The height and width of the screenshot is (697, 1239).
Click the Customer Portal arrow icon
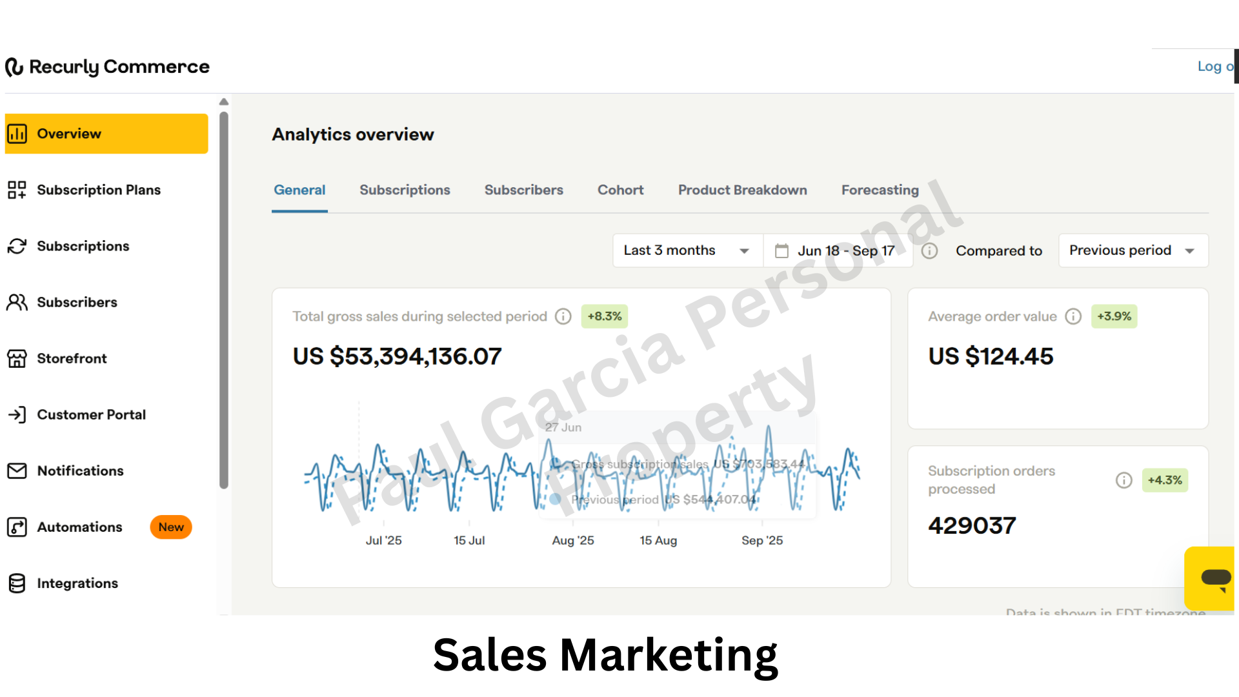(17, 414)
